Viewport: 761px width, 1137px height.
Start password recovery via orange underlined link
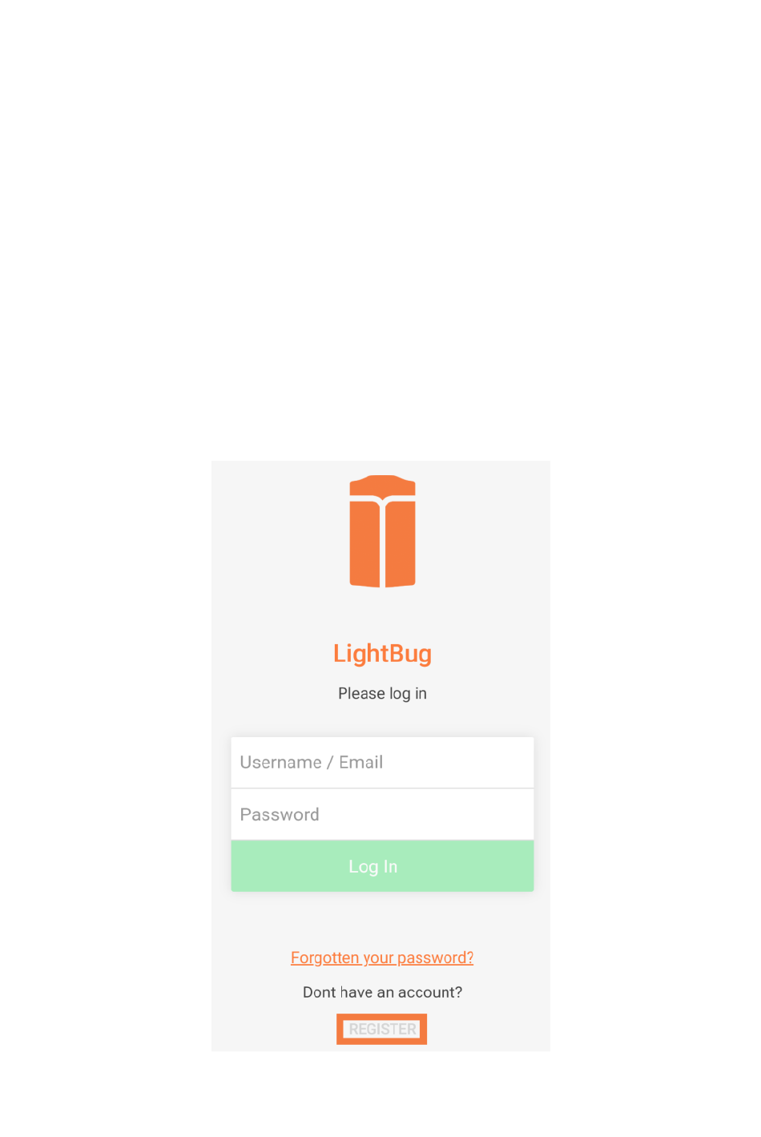(382, 958)
